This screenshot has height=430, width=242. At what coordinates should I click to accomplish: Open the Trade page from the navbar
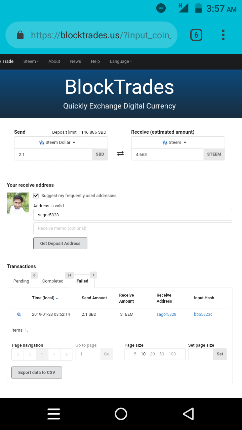point(7,61)
